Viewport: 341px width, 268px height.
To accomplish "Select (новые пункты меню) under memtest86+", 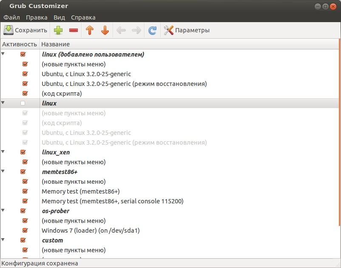I will [x=170, y=181].
